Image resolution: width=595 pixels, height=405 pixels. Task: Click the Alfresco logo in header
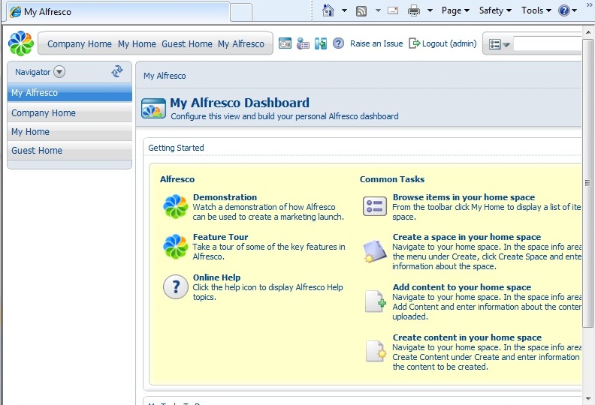tap(21, 43)
